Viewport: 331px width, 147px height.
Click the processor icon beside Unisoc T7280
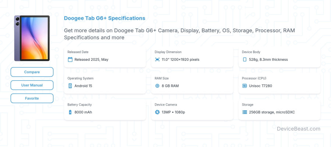pos(245,86)
